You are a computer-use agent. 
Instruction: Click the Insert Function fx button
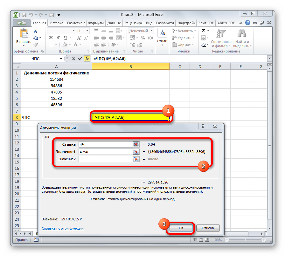tap(87, 59)
